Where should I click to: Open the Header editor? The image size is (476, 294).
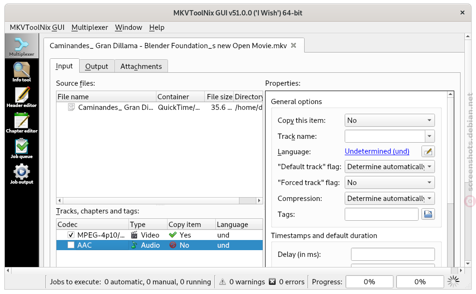point(22,97)
